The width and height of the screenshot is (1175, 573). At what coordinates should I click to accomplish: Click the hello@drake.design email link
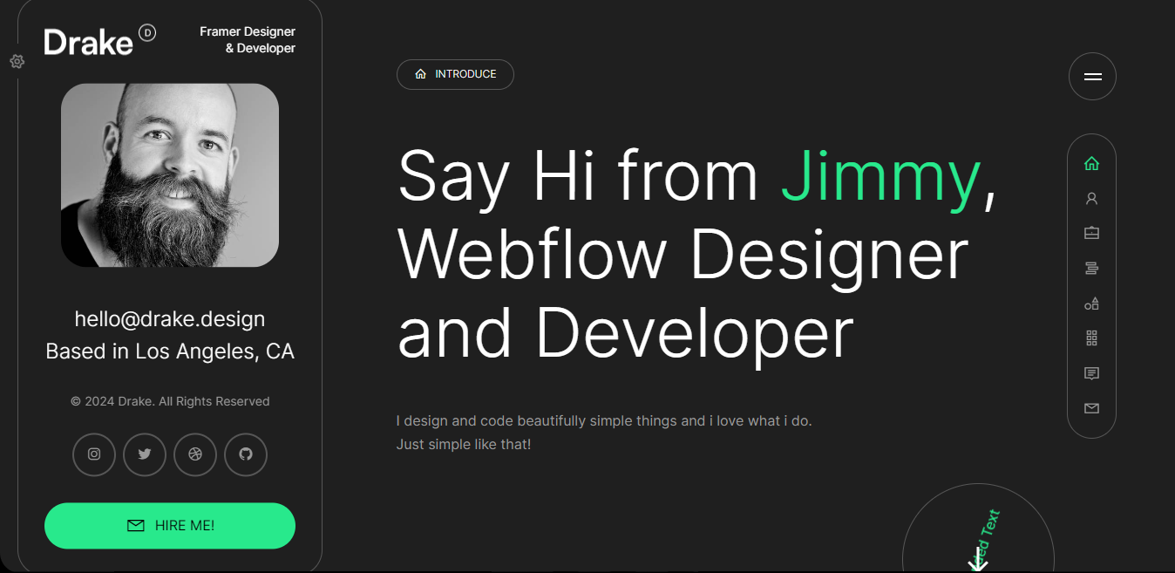click(x=169, y=318)
